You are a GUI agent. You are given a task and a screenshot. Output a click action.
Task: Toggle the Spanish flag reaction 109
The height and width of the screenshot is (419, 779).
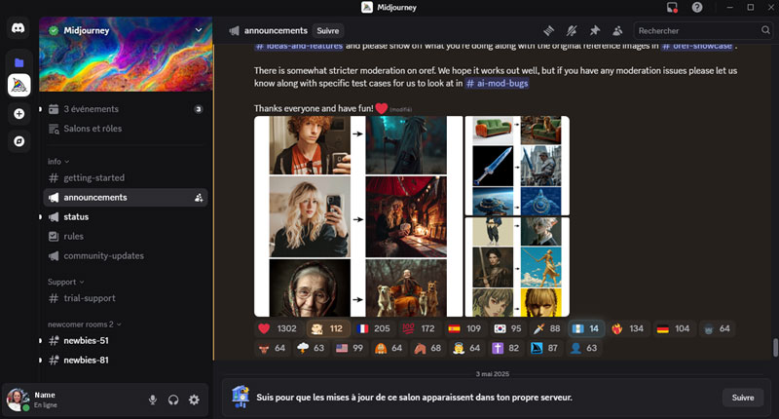464,328
